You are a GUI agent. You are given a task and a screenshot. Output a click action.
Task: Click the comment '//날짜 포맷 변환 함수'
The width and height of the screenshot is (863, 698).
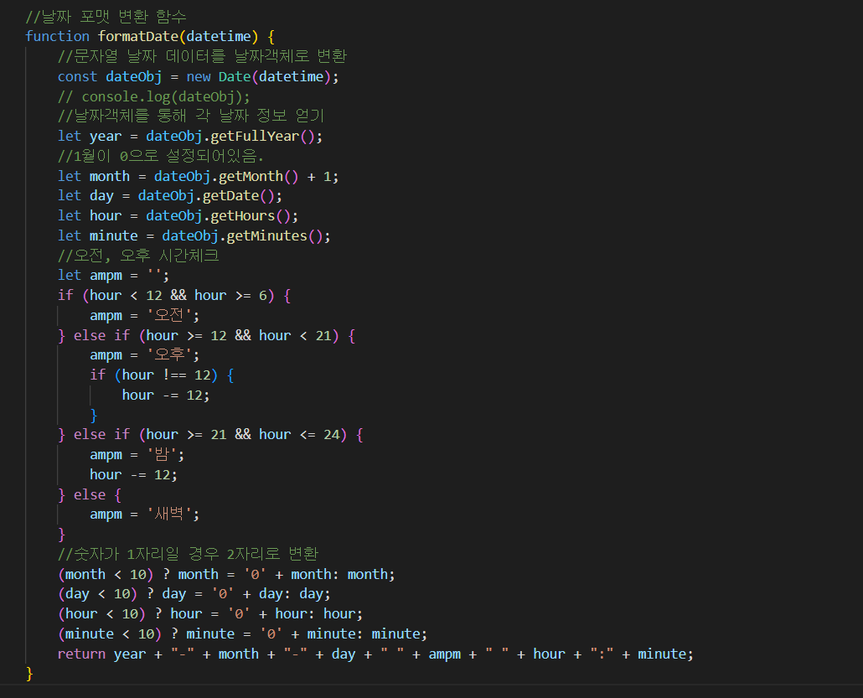tap(106, 17)
